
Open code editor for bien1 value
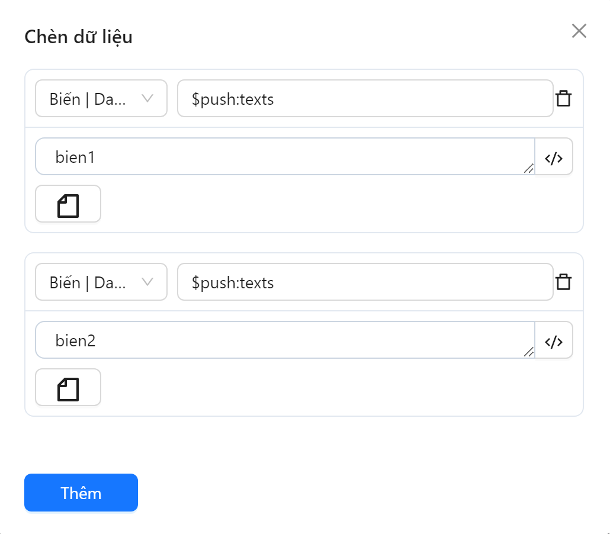tap(554, 156)
